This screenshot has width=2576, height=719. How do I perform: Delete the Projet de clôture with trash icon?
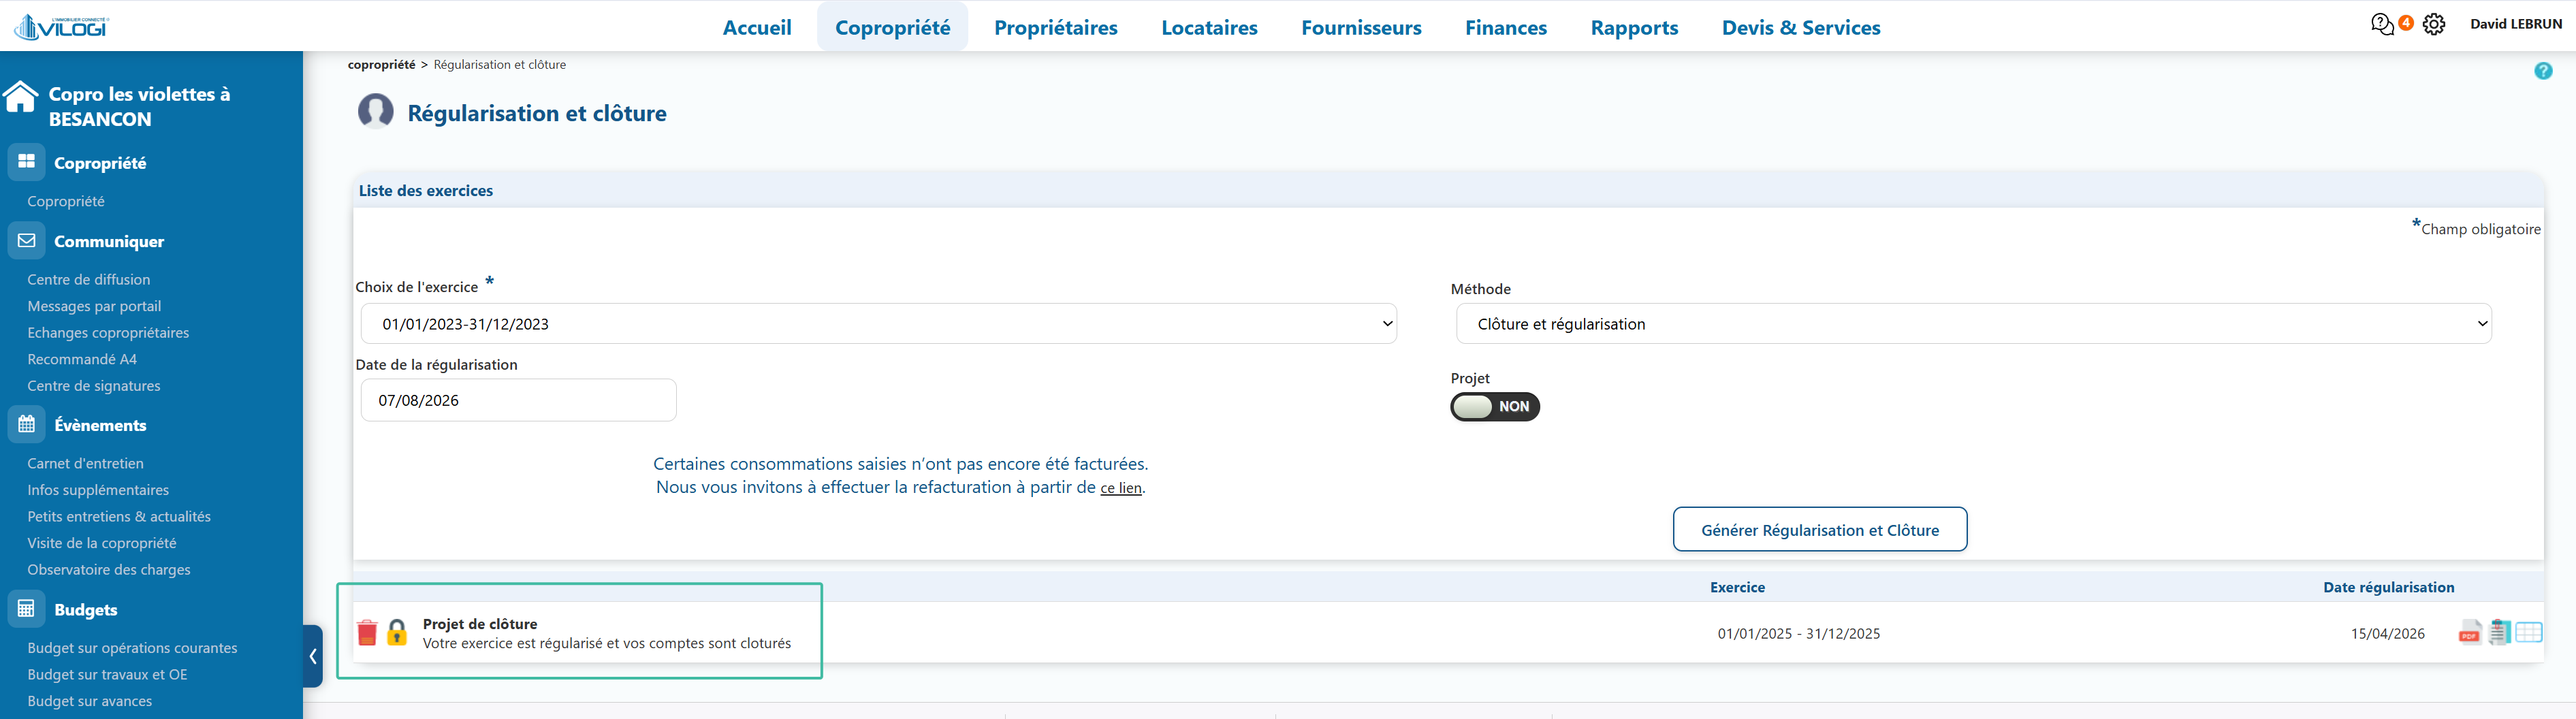(x=367, y=632)
